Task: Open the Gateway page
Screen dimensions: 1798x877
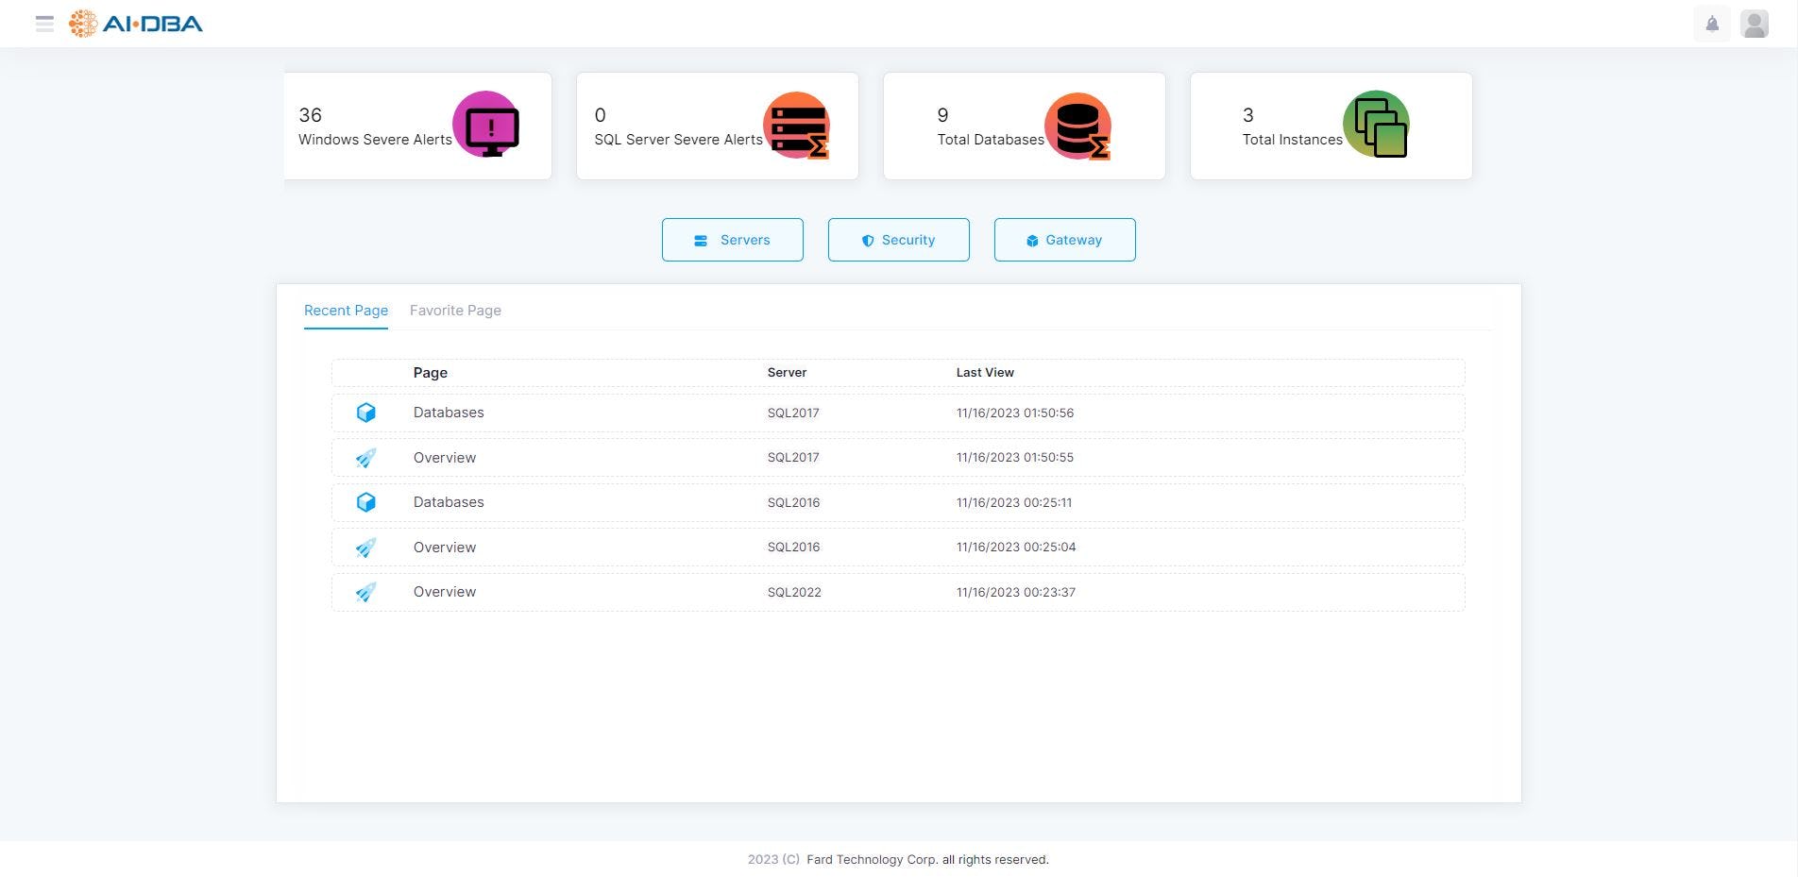Action: pos(1064,240)
